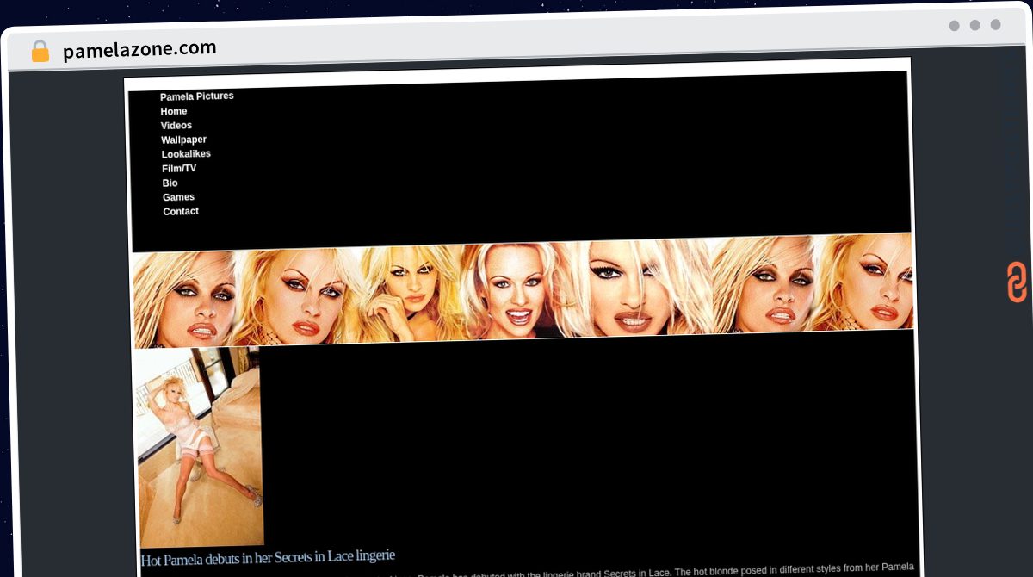Click the middle gray window dot
Viewport: 1033px width, 577px height.
974,26
